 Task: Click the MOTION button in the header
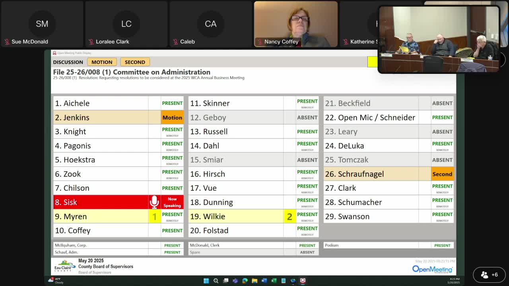pyautogui.click(x=102, y=62)
